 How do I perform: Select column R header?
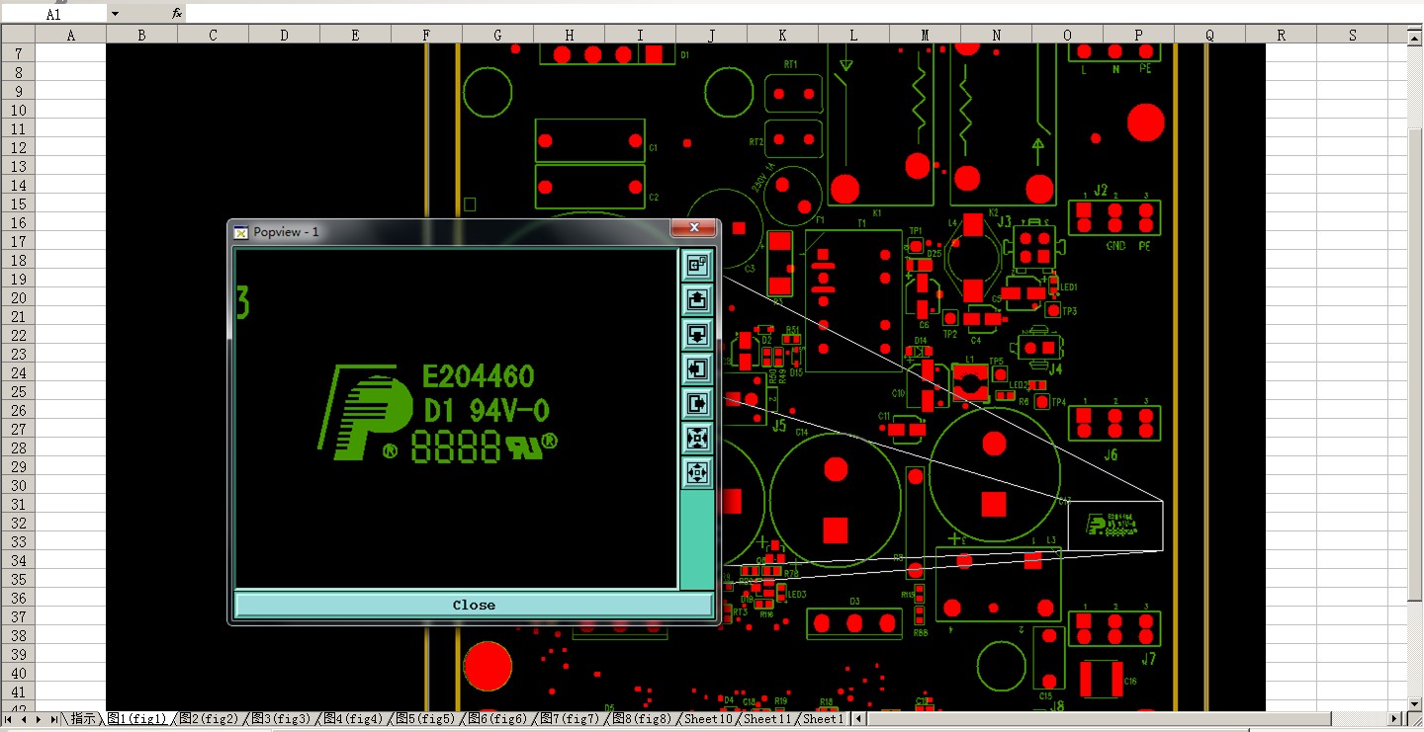[x=1282, y=35]
